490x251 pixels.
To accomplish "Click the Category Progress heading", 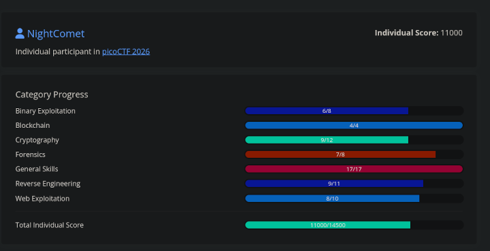I will coord(52,95).
